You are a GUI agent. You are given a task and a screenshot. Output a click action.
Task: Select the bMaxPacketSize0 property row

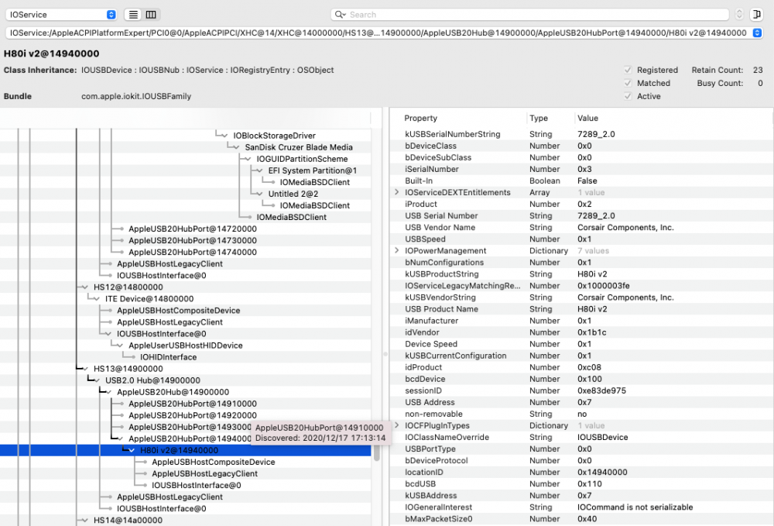coord(581,519)
